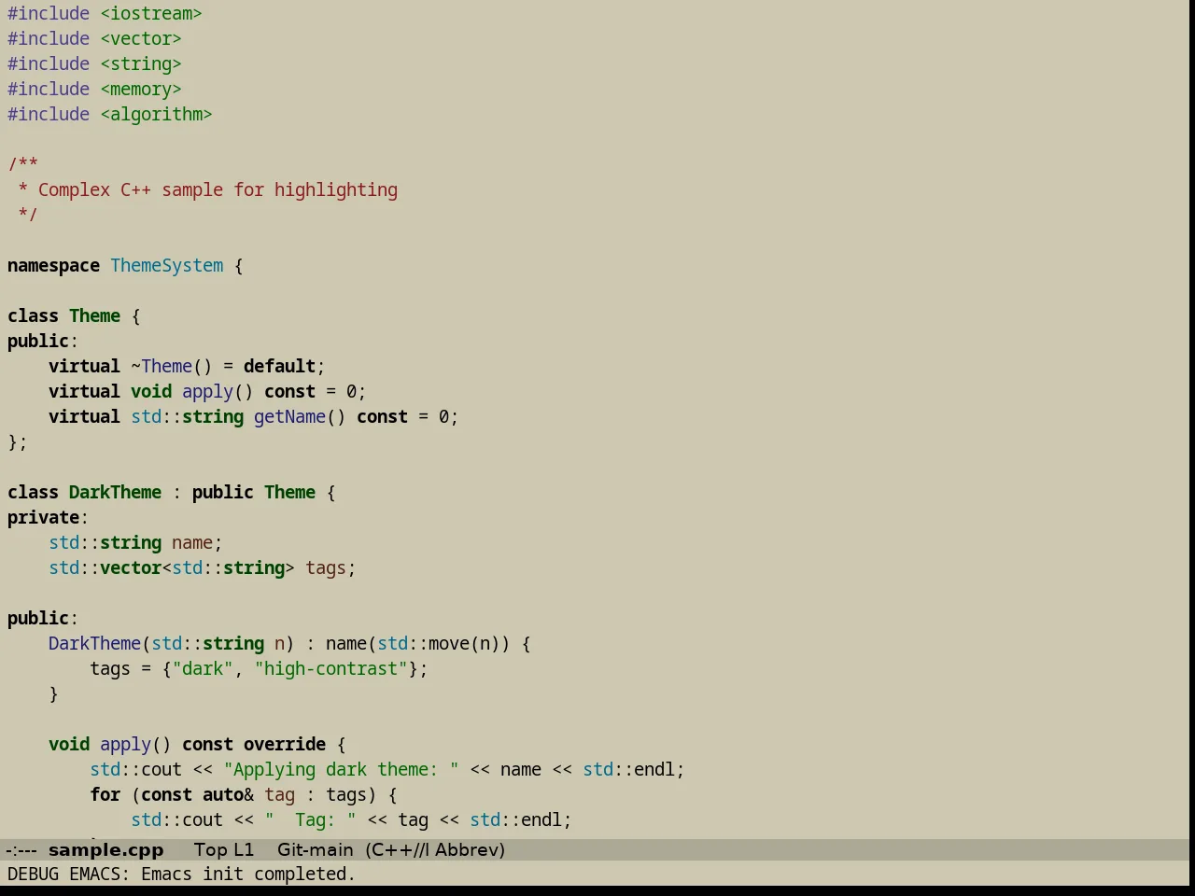Click the echo area message 'Emacs init completed.'
Screen dimensions: 1195x896
point(248,875)
